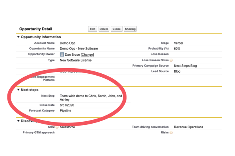Screen dimensions: 235x156
Task: Collapse the Opportunity Information section
Action: pos(18,37)
